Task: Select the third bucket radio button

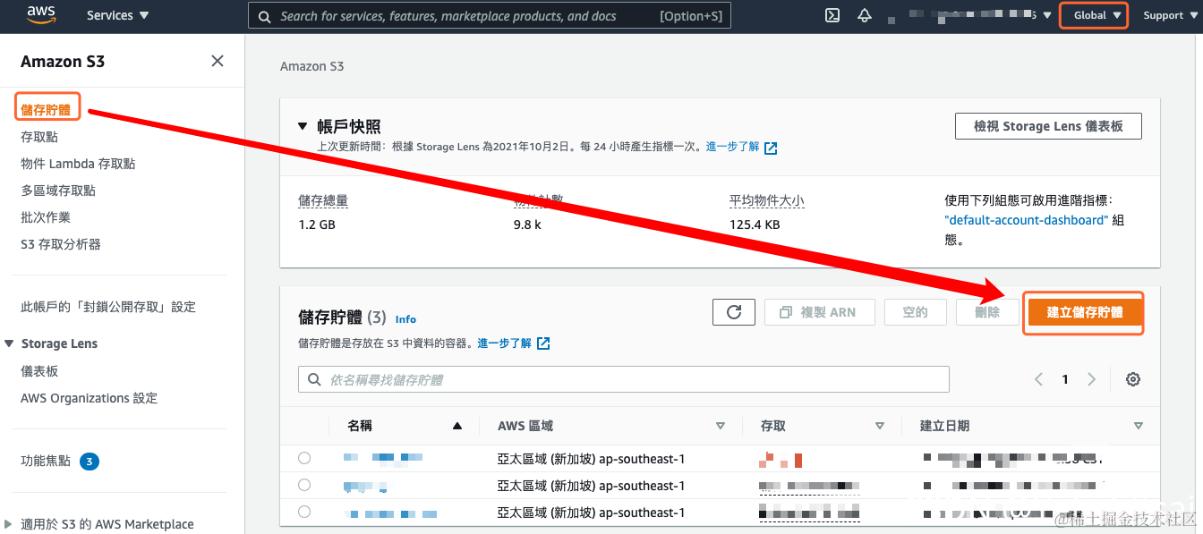Action: (x=304, y=512)
